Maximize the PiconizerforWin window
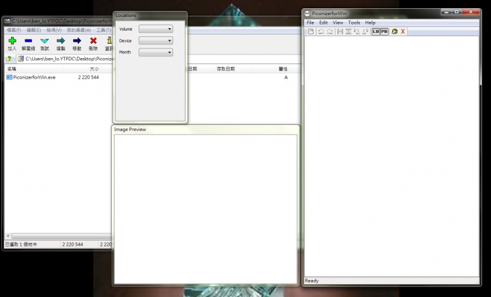Viewport: 491px width, 297px height. [456, 12]
